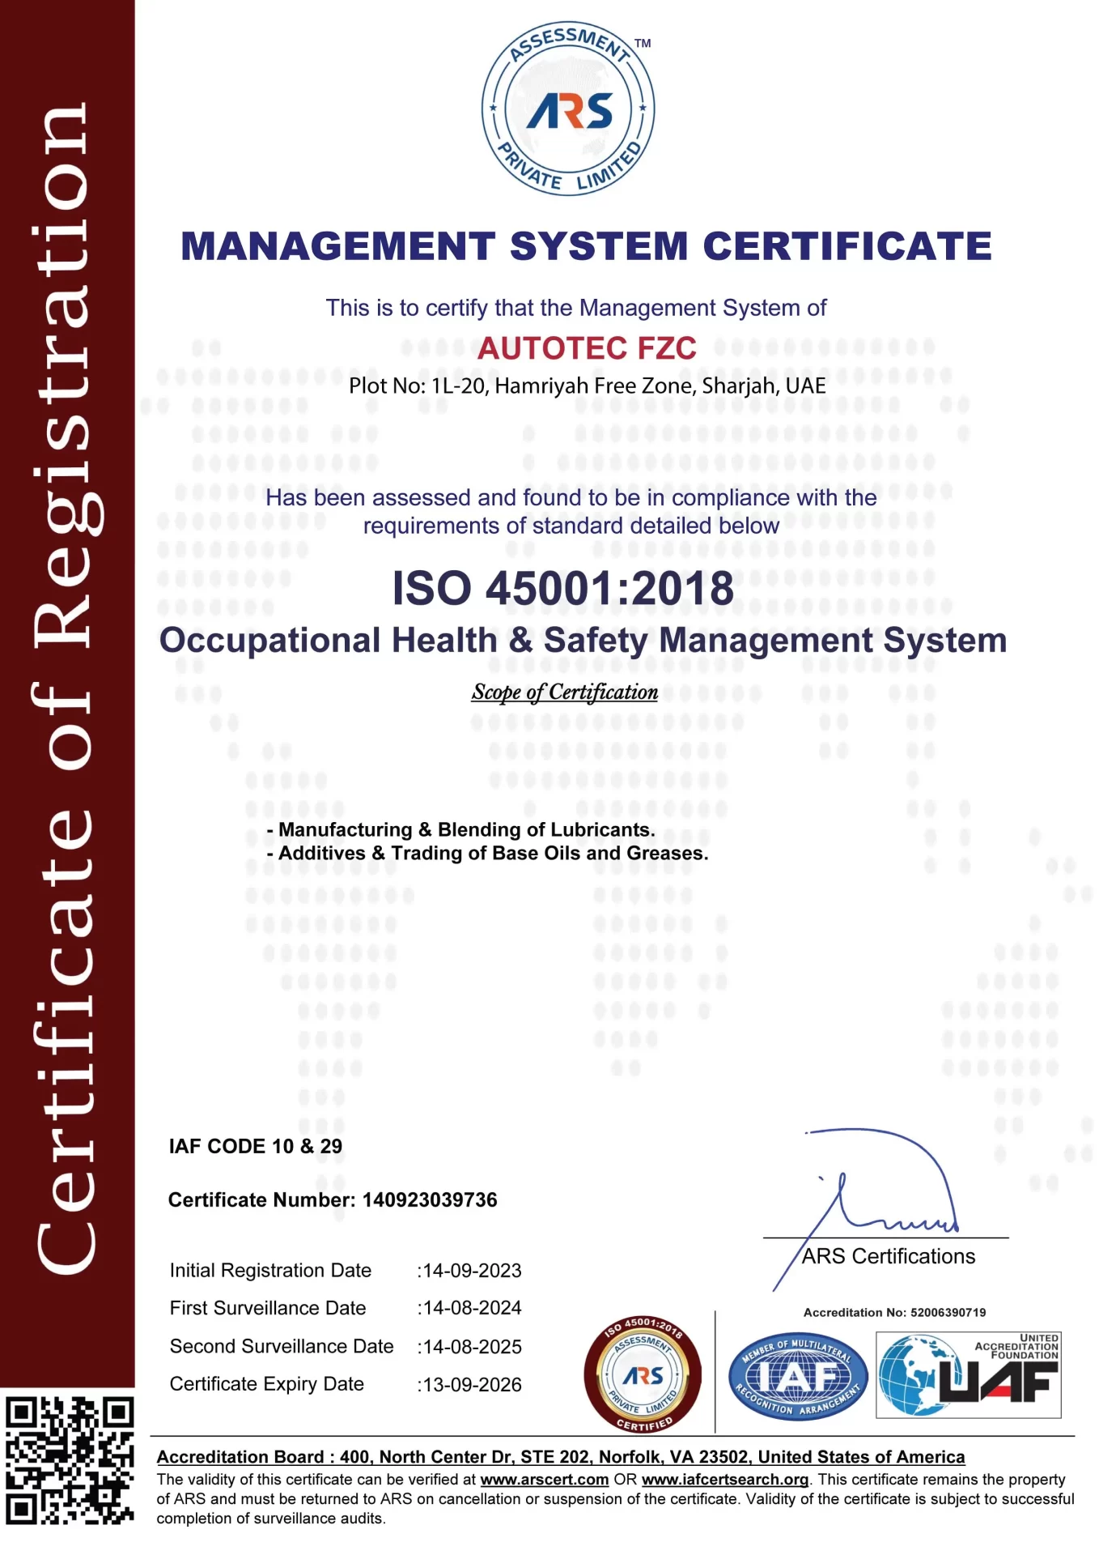Click the ISO 45001:2018 standard heading

(x=562, y=588)
